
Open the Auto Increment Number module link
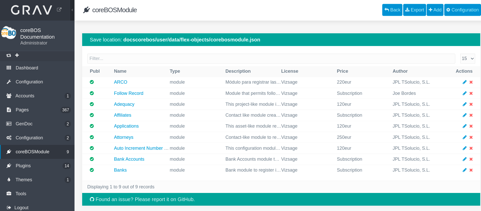(138, 148)
